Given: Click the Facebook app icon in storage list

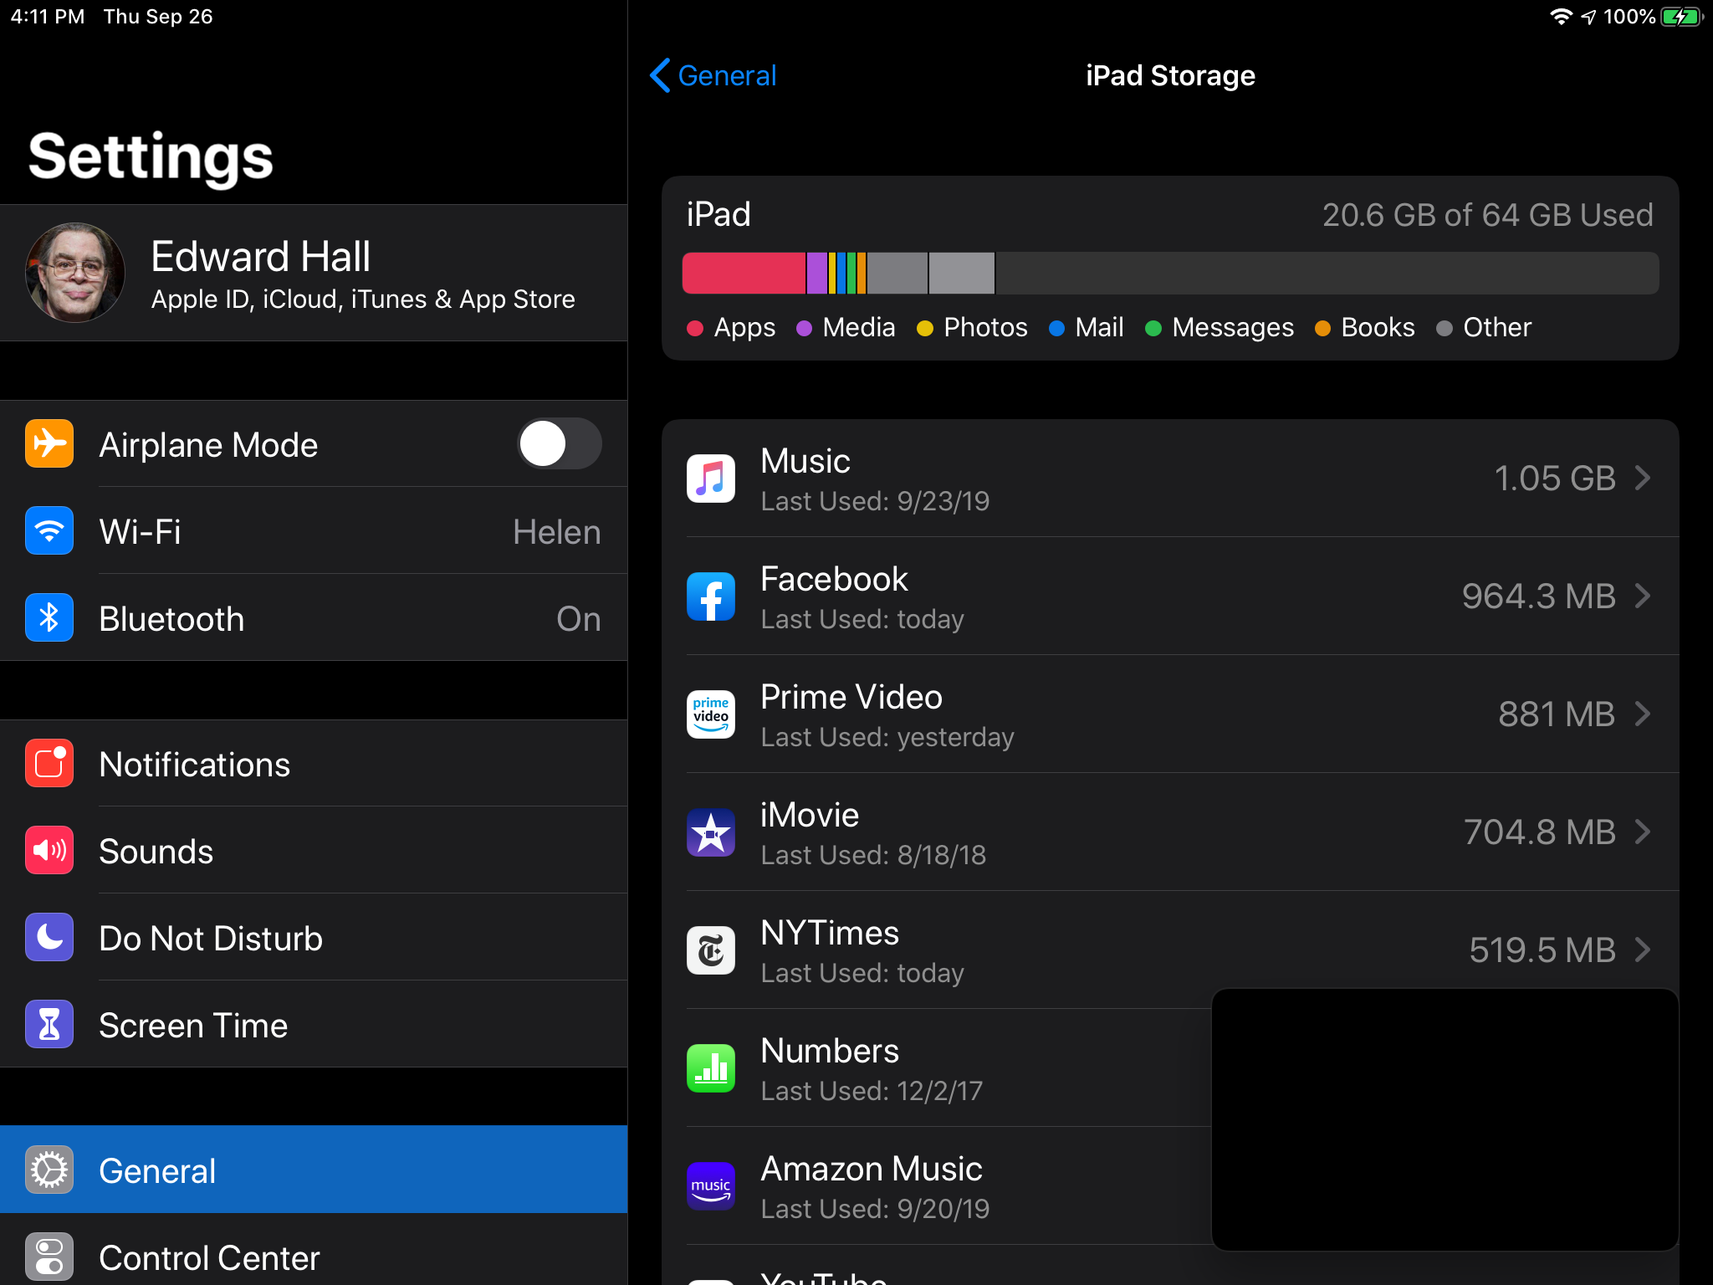Looking at the screenshot, I should tap(710, 596).
